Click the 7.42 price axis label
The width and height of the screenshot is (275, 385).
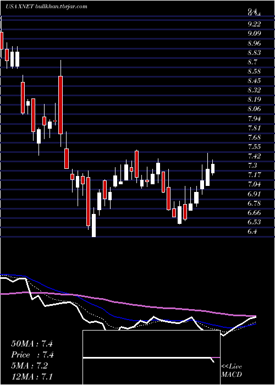(x=254, y=156)
